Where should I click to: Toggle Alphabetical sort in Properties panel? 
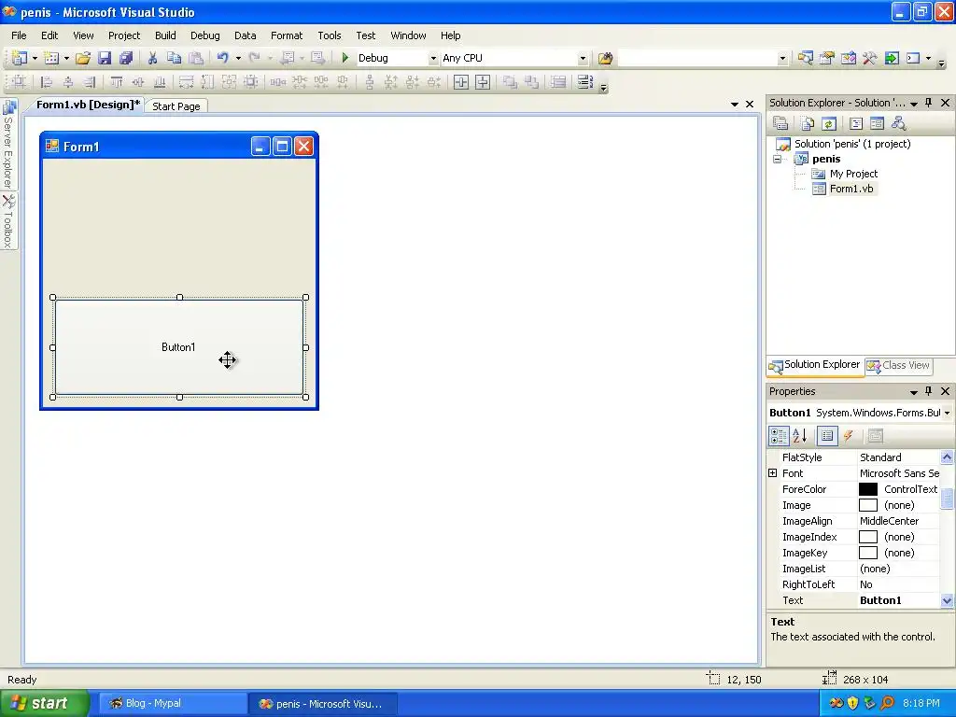click(x=800, y=436)
